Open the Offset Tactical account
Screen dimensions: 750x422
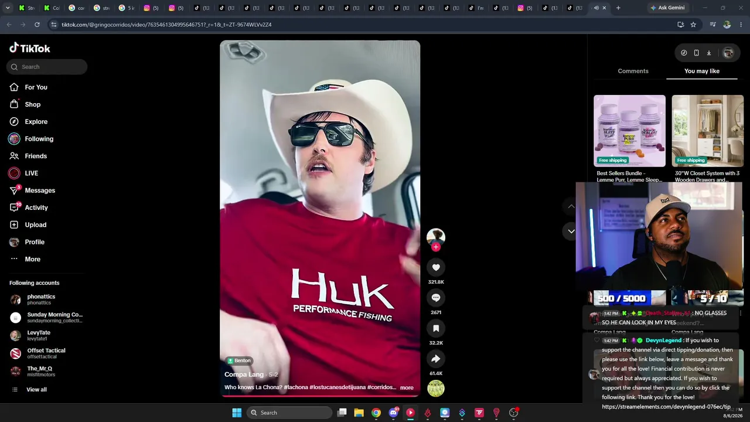click(47, 353)
